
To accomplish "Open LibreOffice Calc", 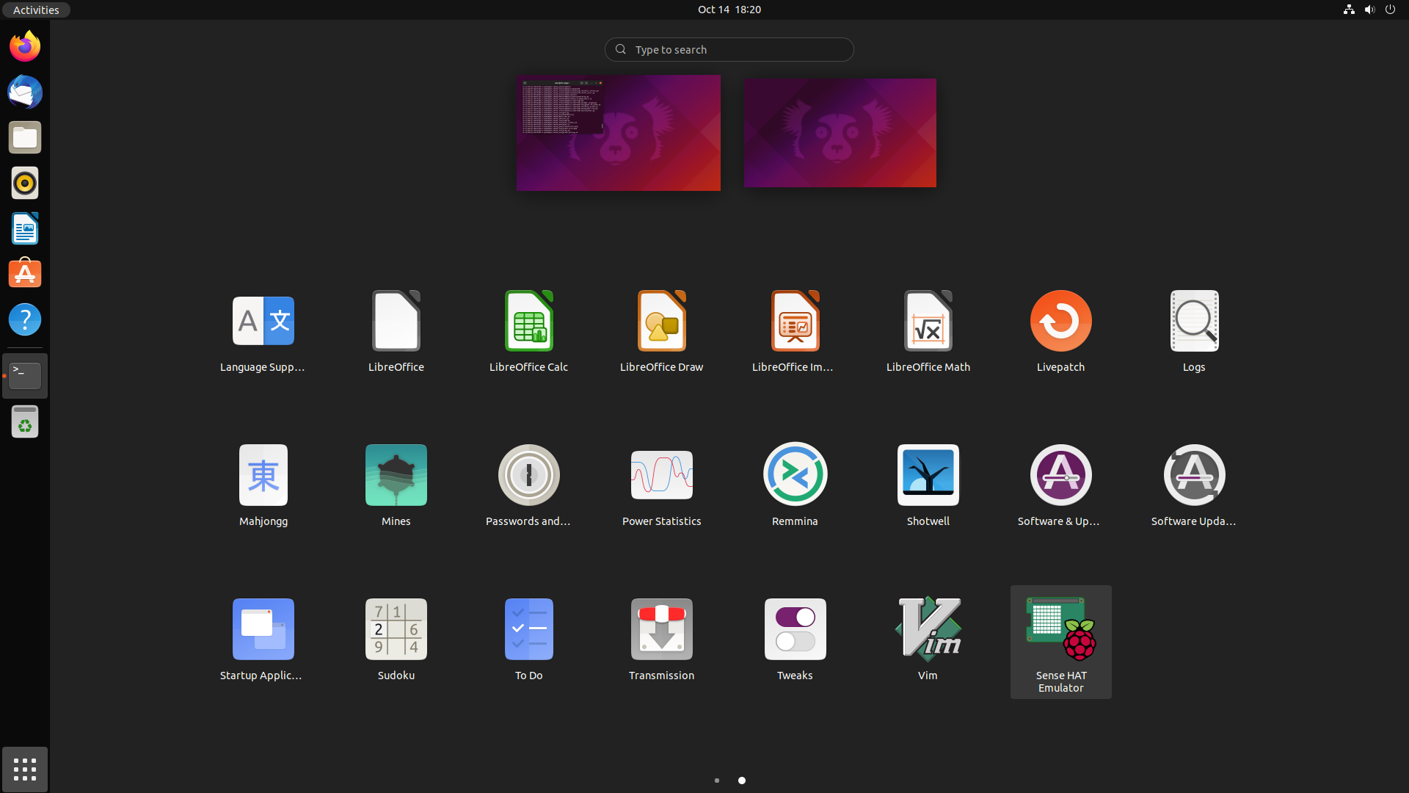I will coord(529,332).
